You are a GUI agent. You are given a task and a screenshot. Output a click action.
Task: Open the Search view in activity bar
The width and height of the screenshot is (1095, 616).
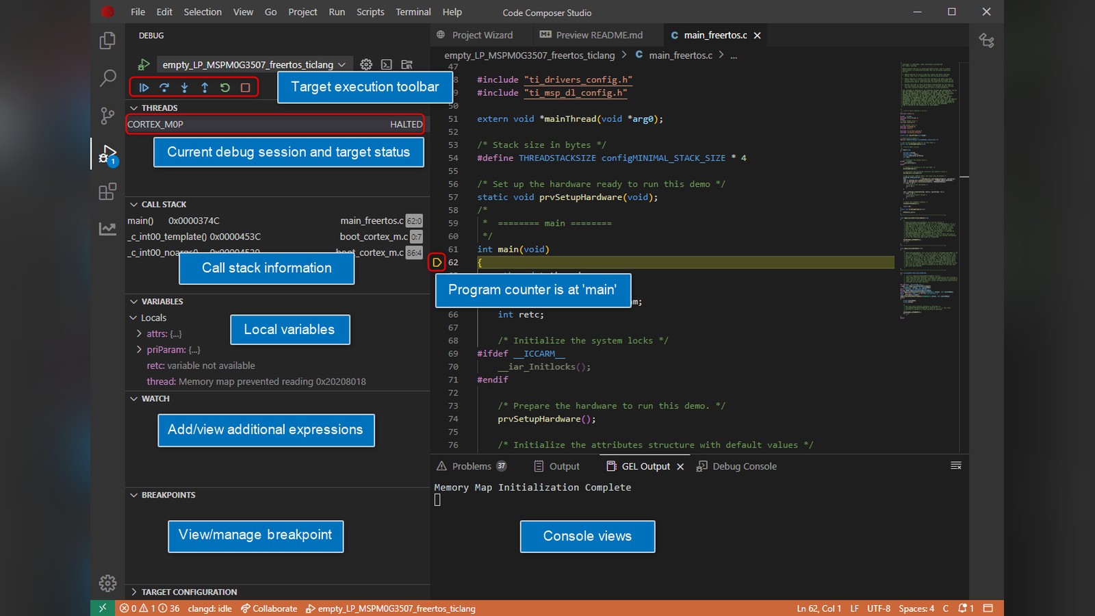click(107, 78)
